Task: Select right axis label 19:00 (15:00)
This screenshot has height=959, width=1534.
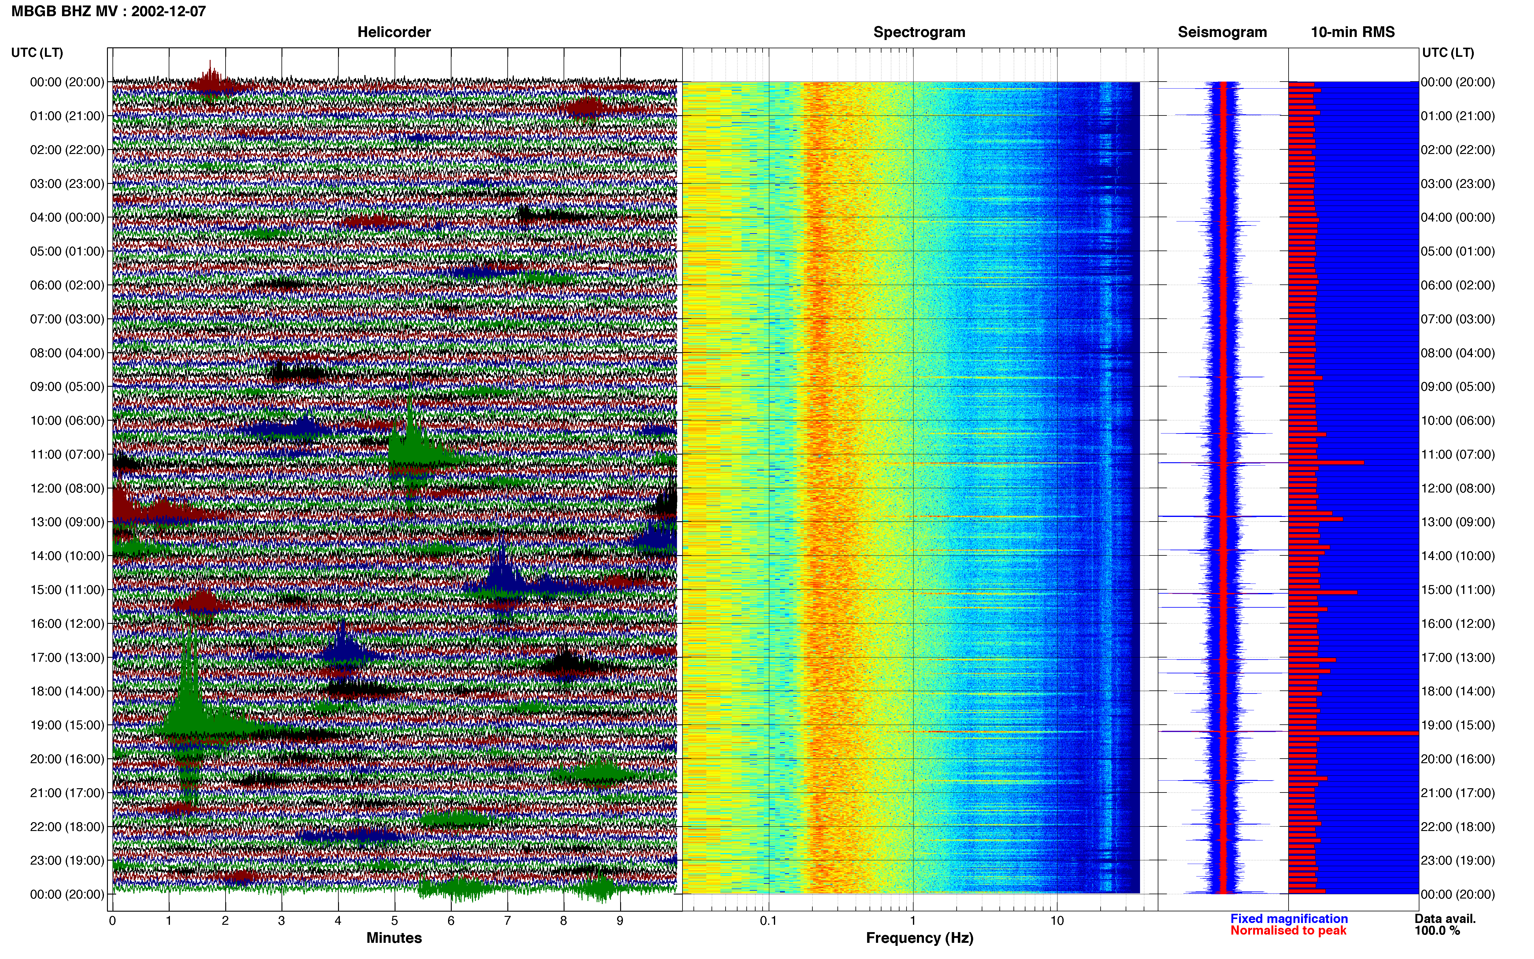Action: click(x=1458, y=726)
